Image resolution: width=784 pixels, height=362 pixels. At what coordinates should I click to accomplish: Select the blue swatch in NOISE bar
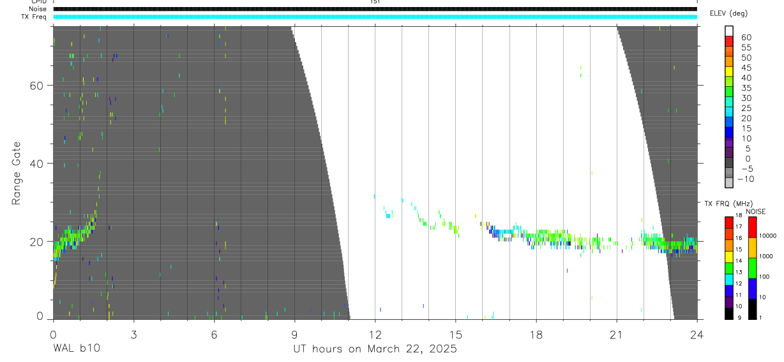tap(752, 289)
